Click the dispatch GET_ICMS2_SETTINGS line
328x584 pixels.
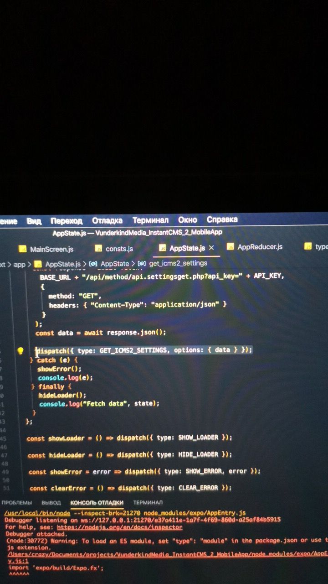(x=144, y=350)
